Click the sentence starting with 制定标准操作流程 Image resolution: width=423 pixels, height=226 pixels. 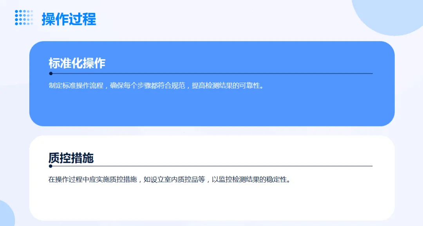click(156, 85)
